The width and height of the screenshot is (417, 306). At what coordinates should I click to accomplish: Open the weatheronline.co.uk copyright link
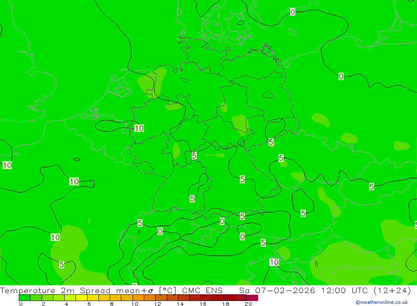(x=382, y=302)
